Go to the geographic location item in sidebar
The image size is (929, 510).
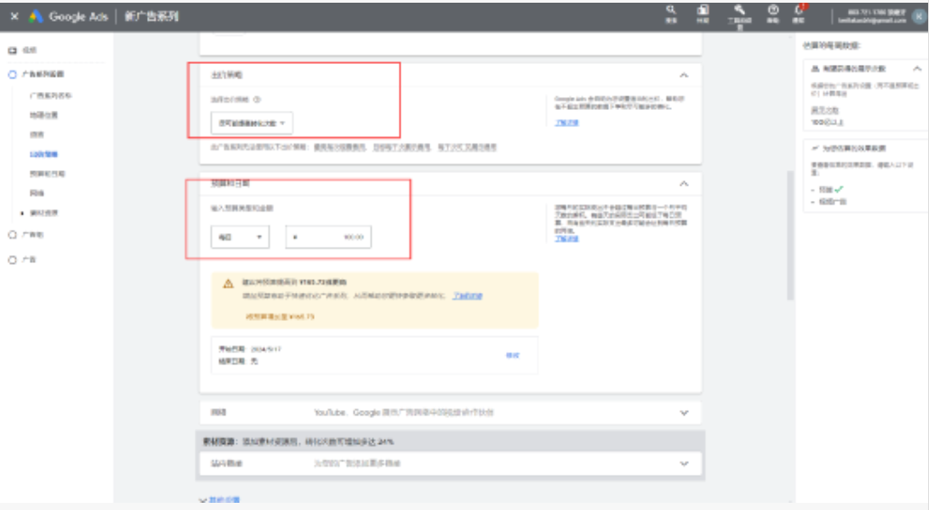tap(44, 114)
